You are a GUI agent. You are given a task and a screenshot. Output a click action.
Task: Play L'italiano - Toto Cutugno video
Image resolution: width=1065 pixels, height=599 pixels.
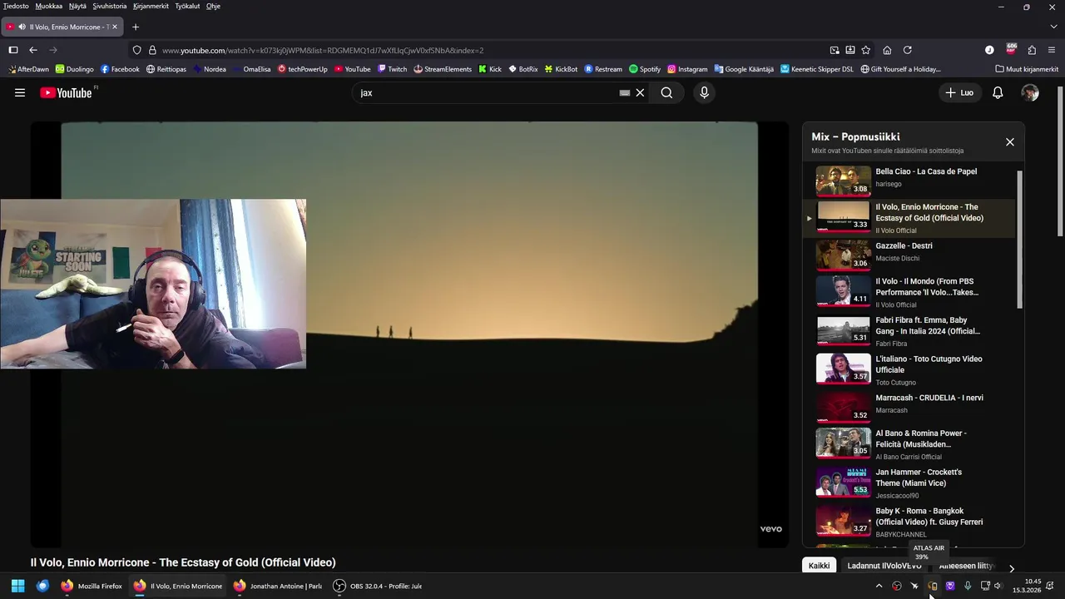pos(909,370)
